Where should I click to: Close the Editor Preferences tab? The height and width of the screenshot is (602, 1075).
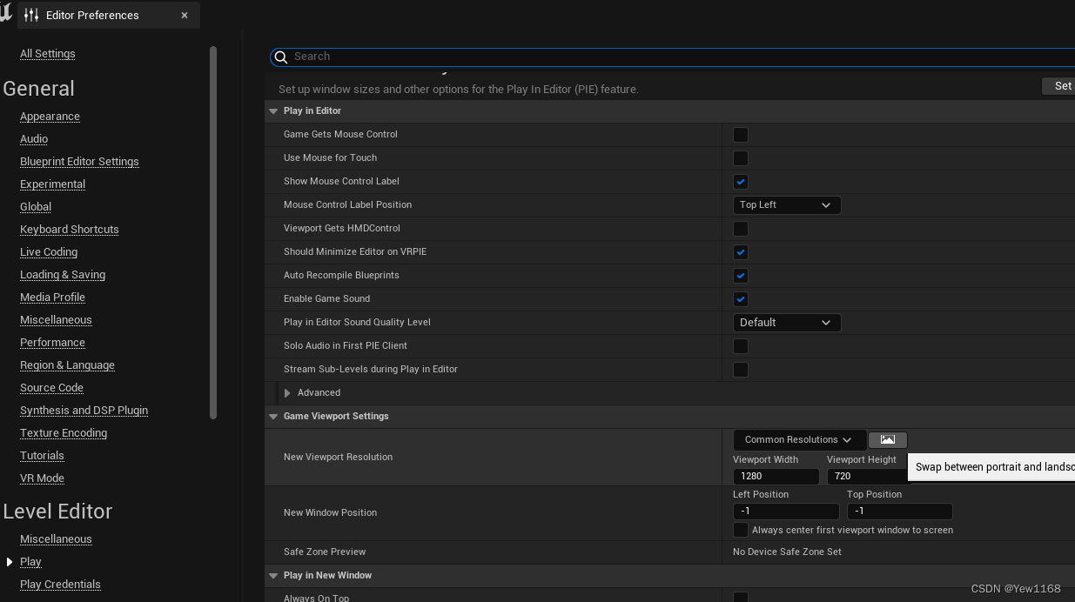[x=185, y=15]
